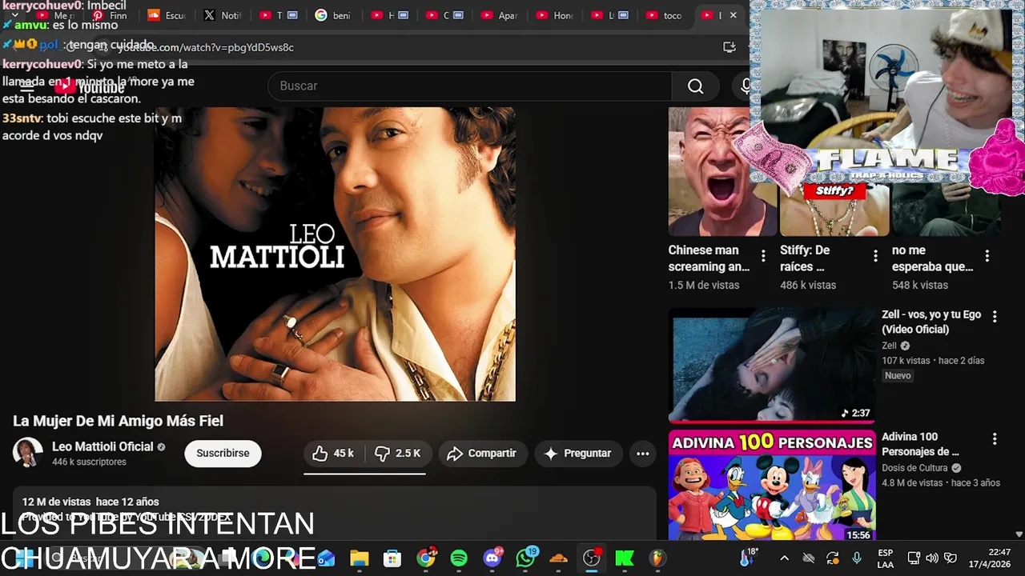Click the 12 M de vistas hace 12 años text
Viewport: 1025px width, 576px height.
pyautogui.click(x=90, y=502)
